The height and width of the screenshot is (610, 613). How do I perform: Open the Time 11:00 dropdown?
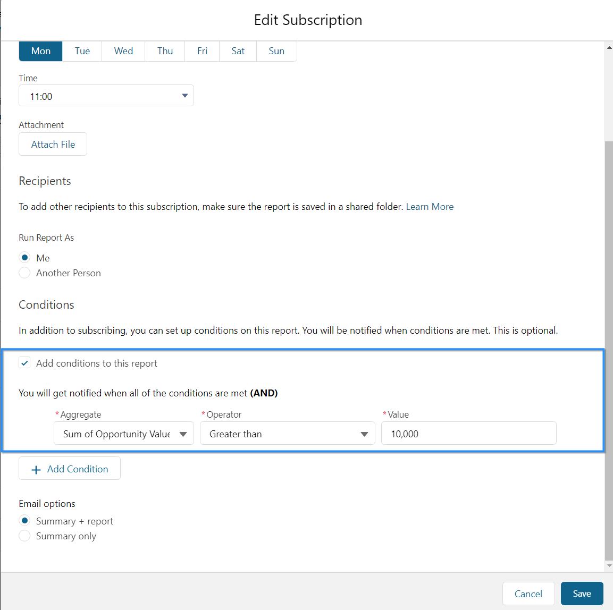pyautogui.click(x=106, y=96)
